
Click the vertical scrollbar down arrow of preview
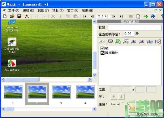94,75
